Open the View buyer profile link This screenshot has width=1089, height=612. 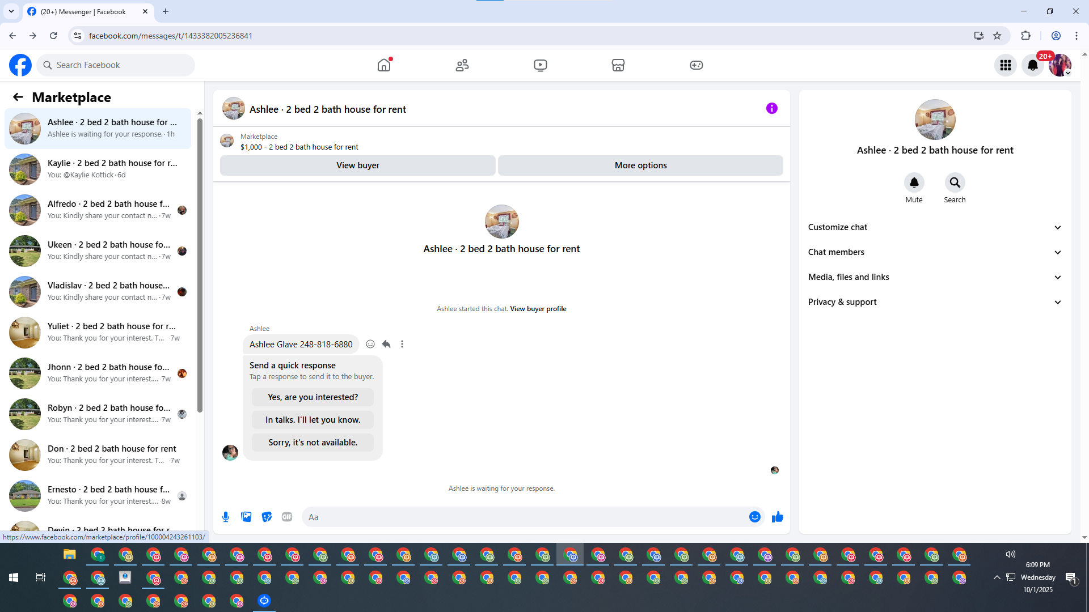point(538,309)
